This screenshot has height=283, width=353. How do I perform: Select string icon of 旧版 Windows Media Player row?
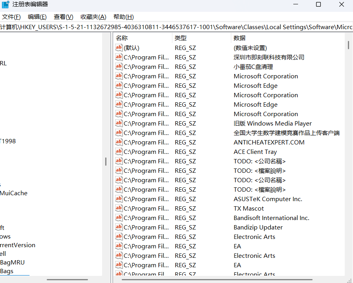coord(119,123)
